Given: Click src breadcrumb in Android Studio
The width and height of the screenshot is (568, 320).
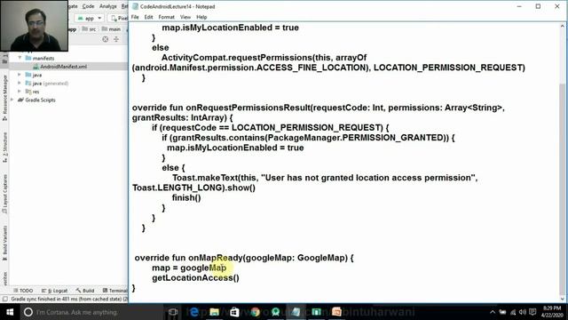Looking at the screenshot, I should point(89,29).
